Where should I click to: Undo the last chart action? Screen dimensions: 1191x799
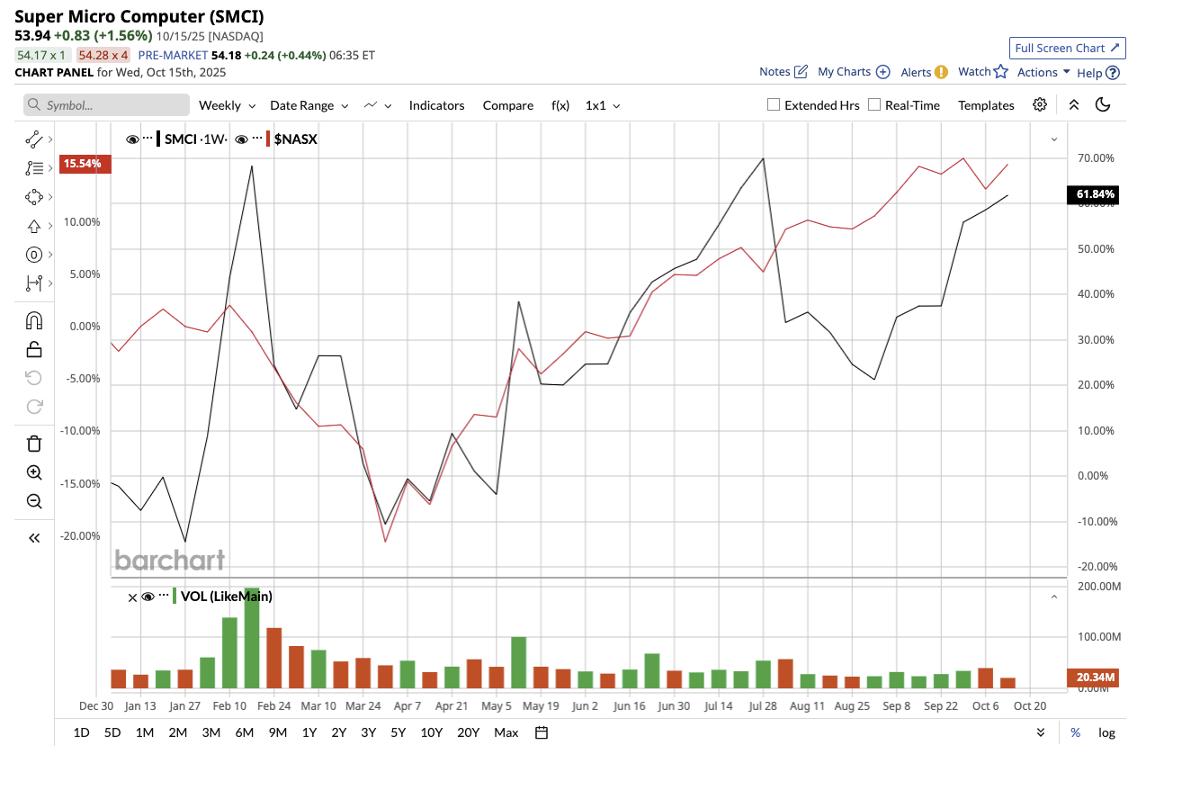34,378
